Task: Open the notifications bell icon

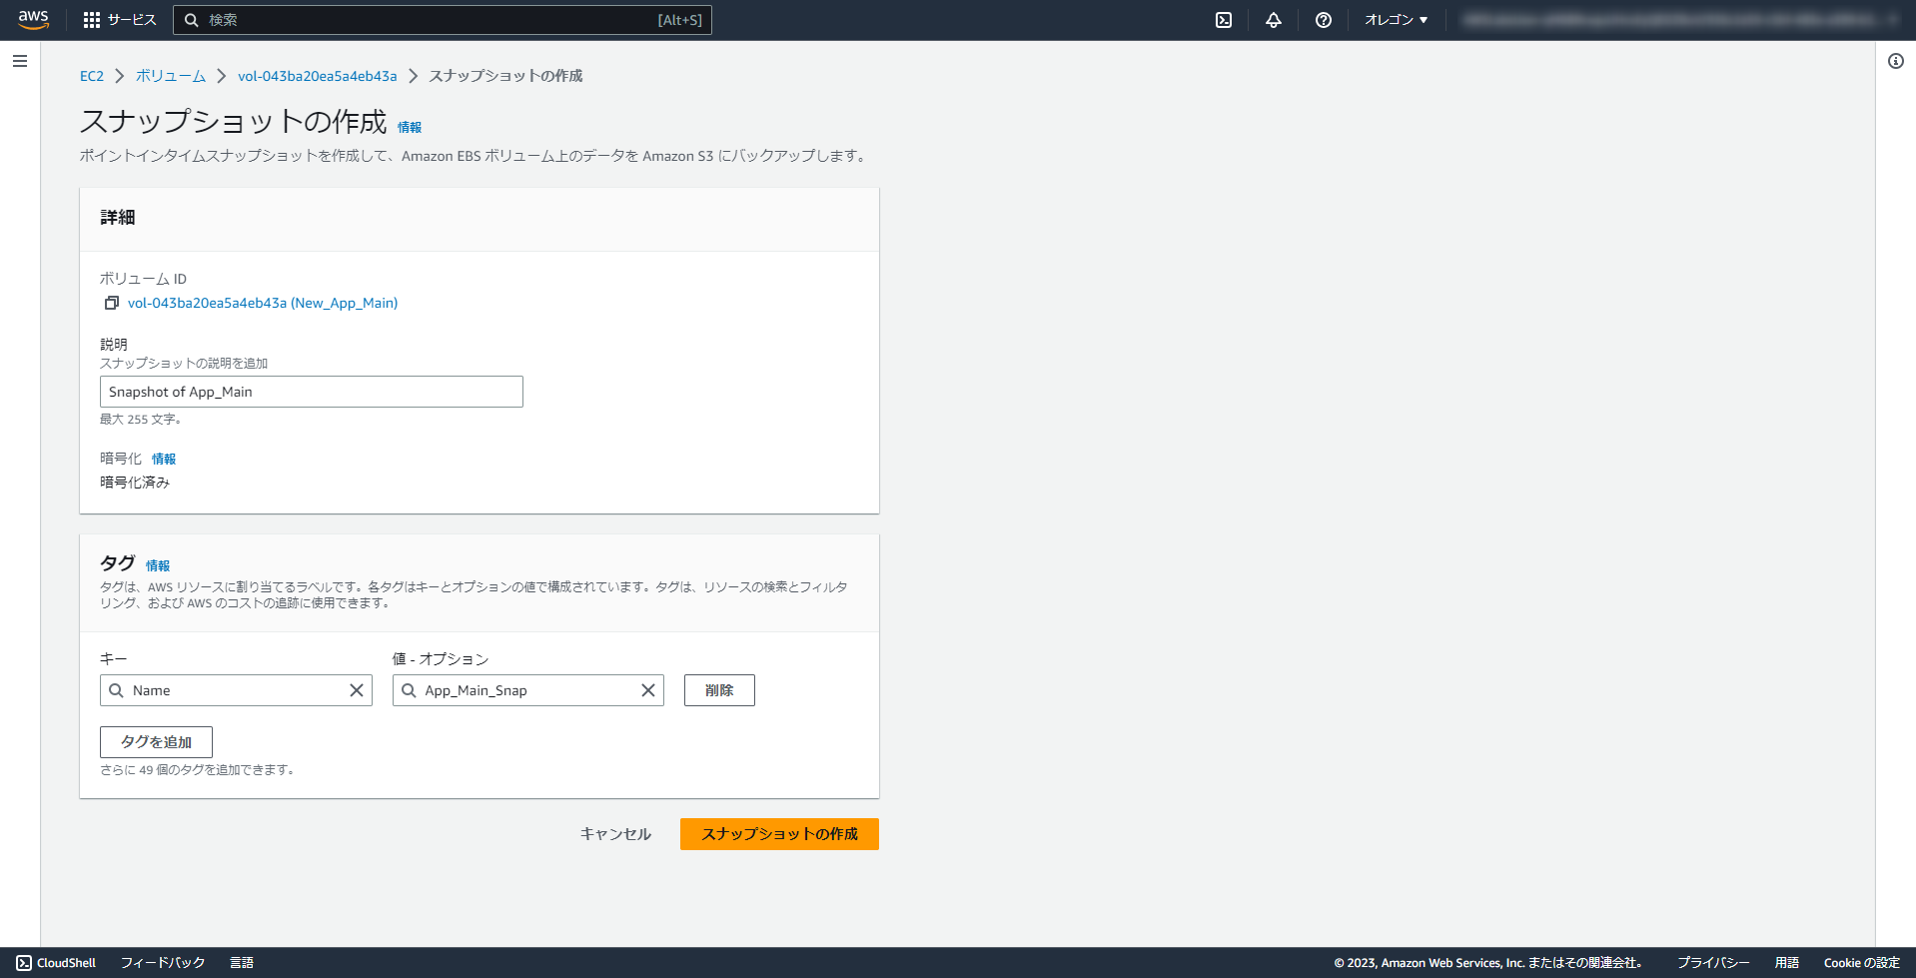Action: click(1273, 19)
